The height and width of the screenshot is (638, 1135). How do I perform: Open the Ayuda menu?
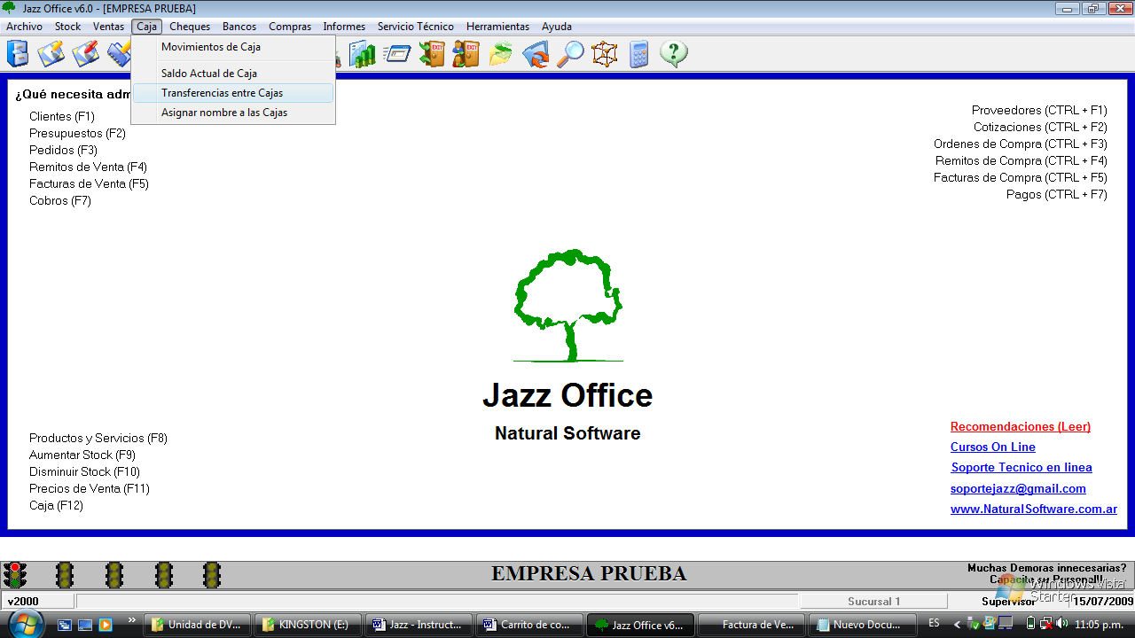pos(557,27)
